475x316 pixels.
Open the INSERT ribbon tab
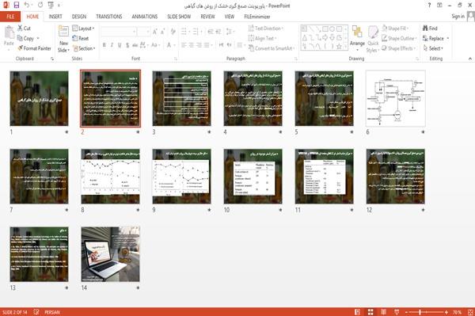(55, 17)
